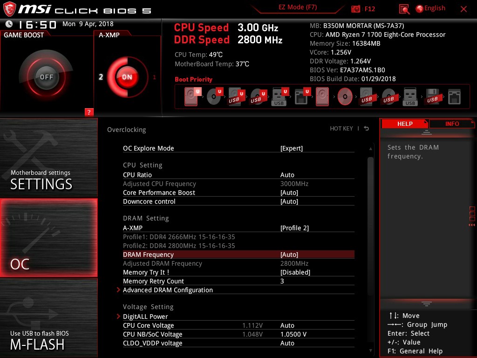Click Adjusted DRAM Frequency 2800MHz value
Viewport: 477px width, 358px height.
point(294,263)
